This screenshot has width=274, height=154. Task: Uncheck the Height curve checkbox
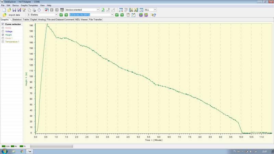pos(3,35)
